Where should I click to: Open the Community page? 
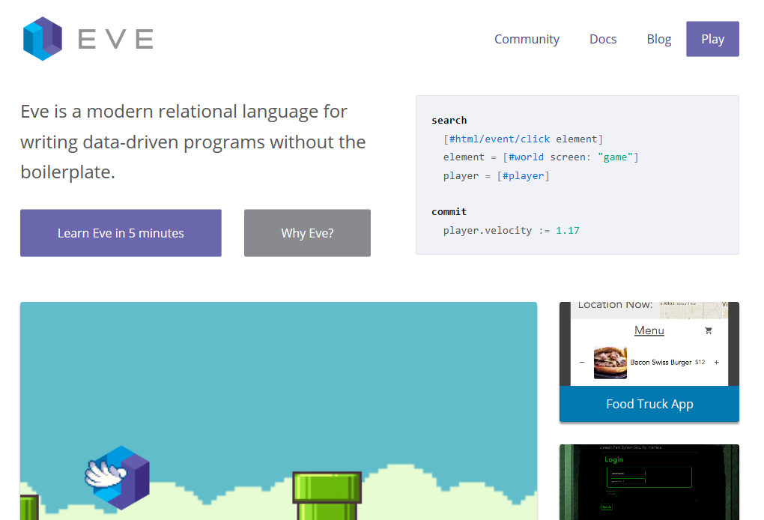pyautogui.click(x=527, y=39)
